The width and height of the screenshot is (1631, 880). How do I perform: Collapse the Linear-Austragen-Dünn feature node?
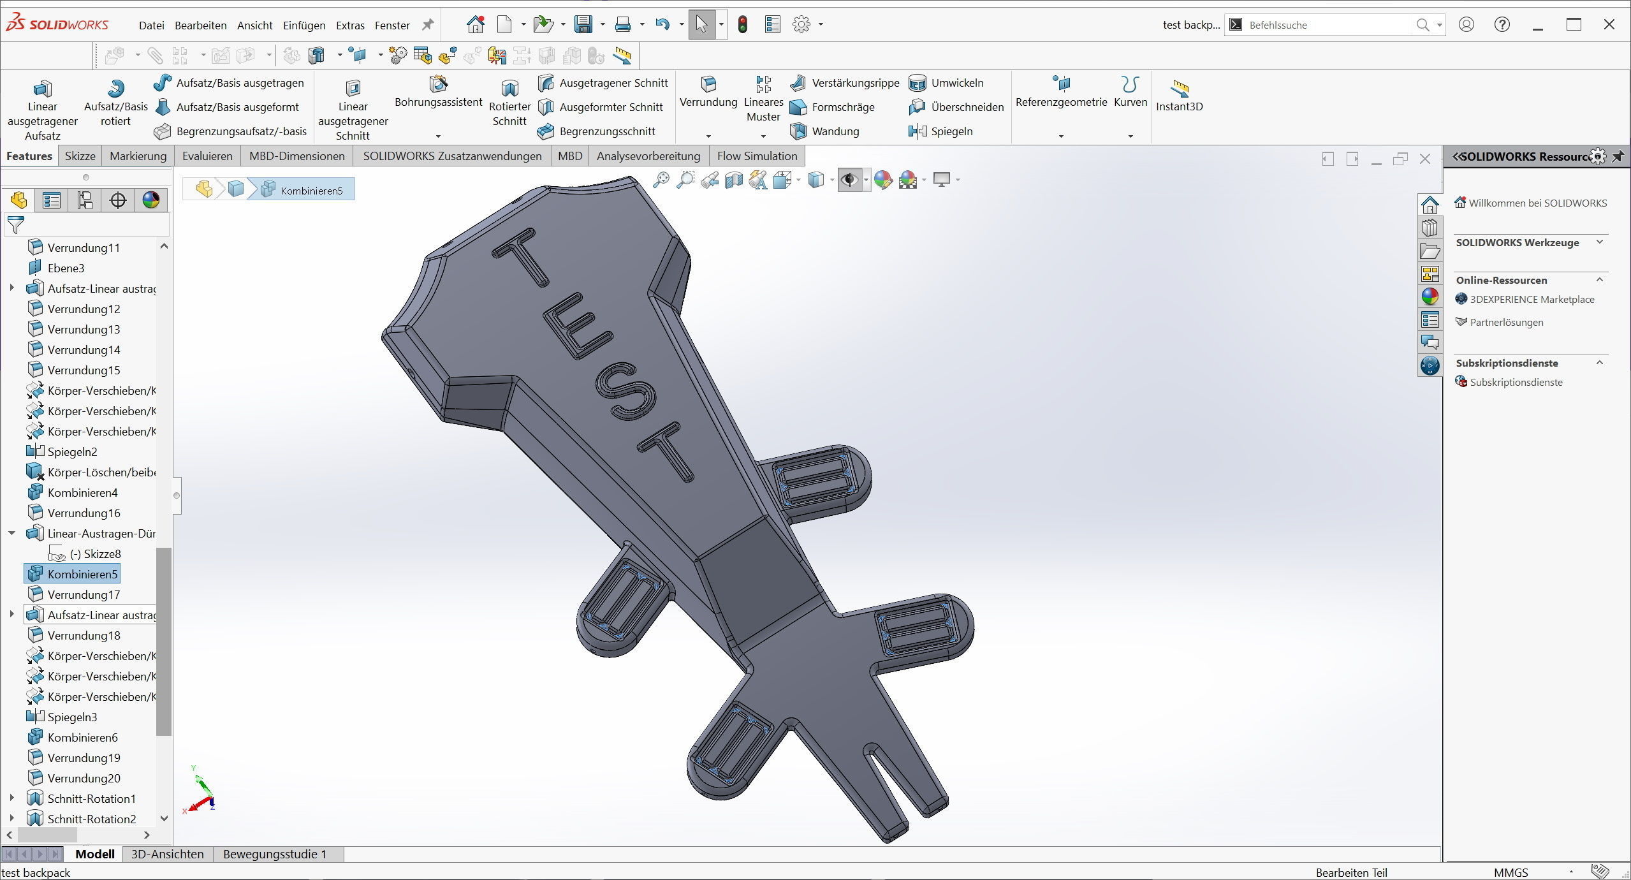point(11,533)
